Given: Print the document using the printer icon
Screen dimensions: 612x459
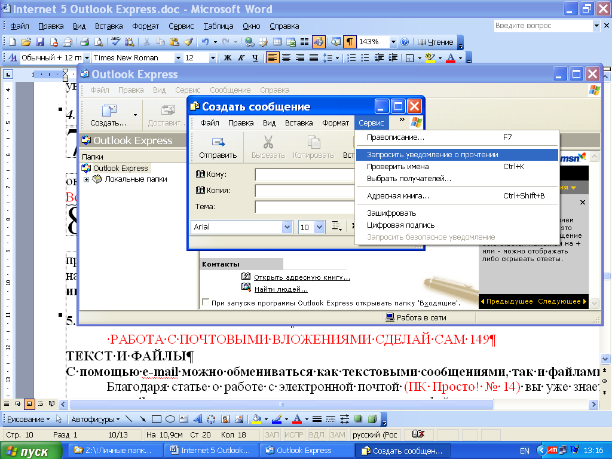Looking at the screenshot, I should (84, 42).
